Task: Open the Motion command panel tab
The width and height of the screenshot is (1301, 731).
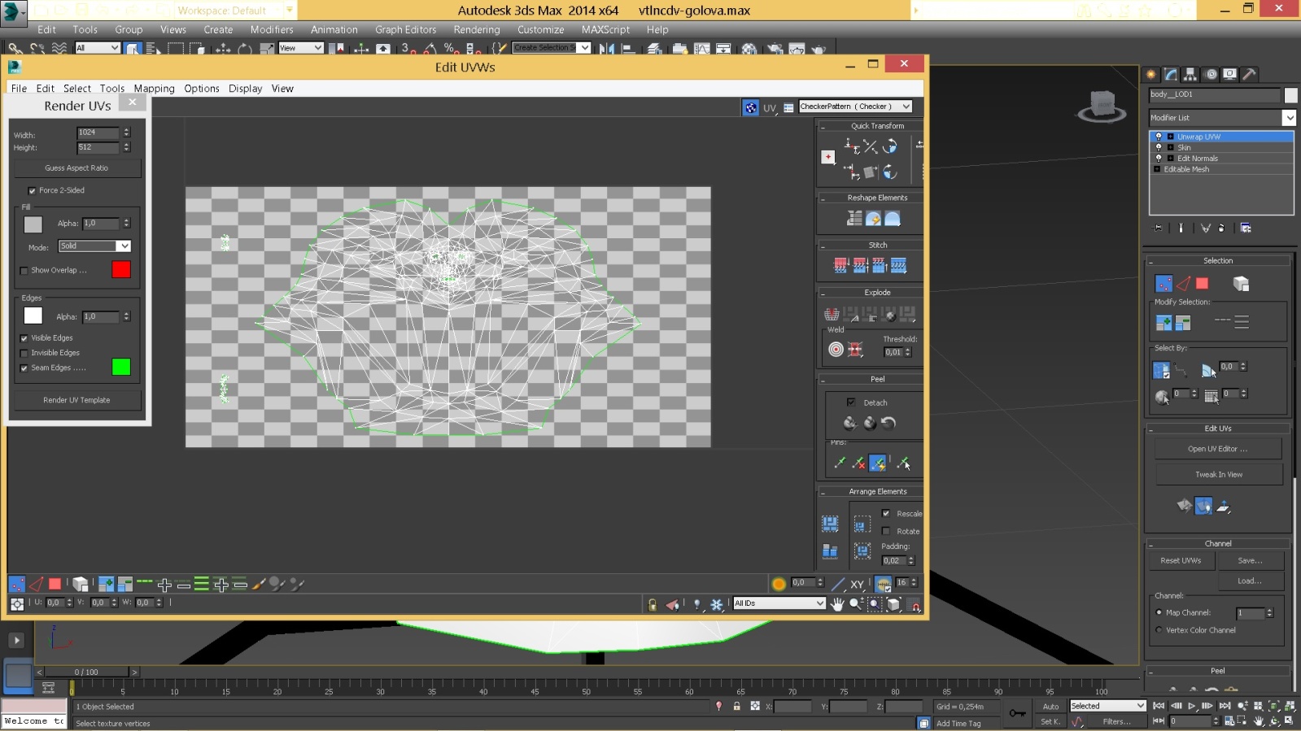Action: click(x=1211, y=74)
